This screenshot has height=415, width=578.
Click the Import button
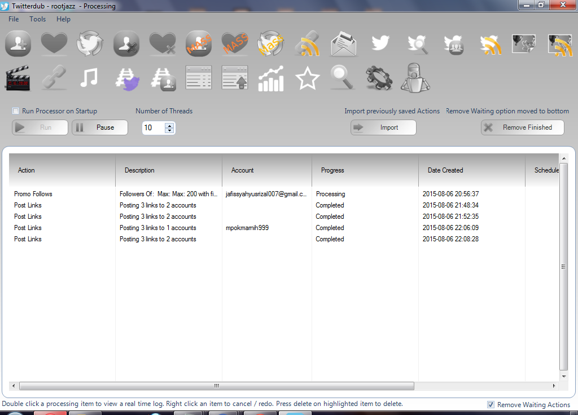tap(383, 127)
